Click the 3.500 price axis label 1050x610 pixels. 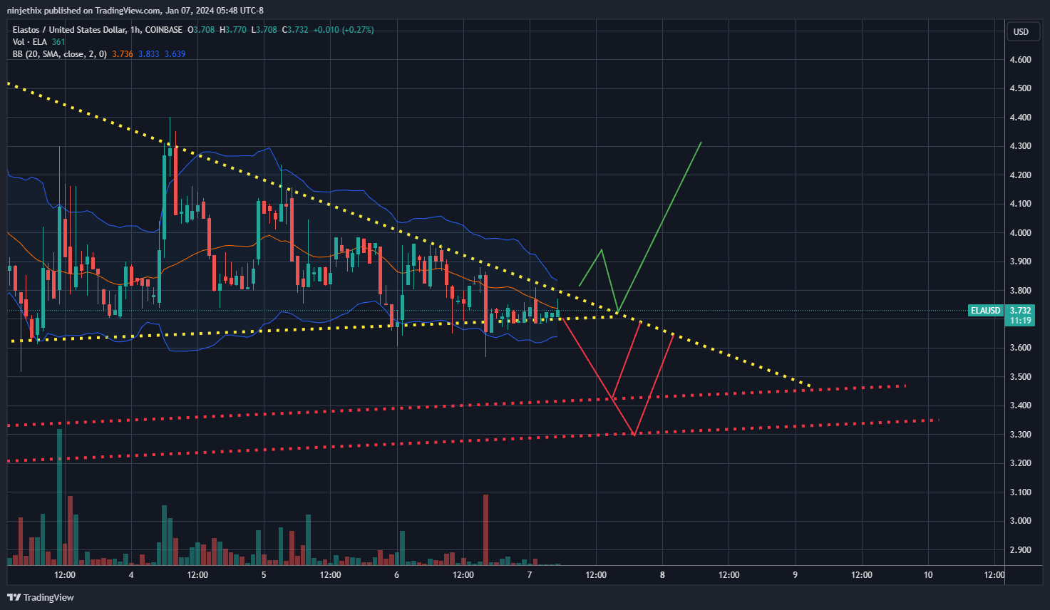point(1020,377)
